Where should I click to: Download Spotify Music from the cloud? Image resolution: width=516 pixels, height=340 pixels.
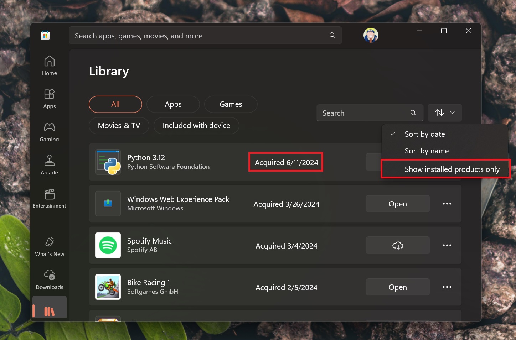pyautogui.click(x=397, y=245)
